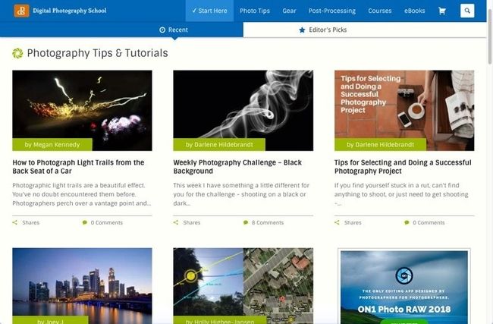Click comment bubble icon next to 8 Comments

246,222
